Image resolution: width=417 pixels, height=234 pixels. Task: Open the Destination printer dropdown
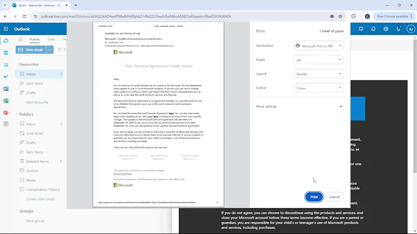(319, 46)
